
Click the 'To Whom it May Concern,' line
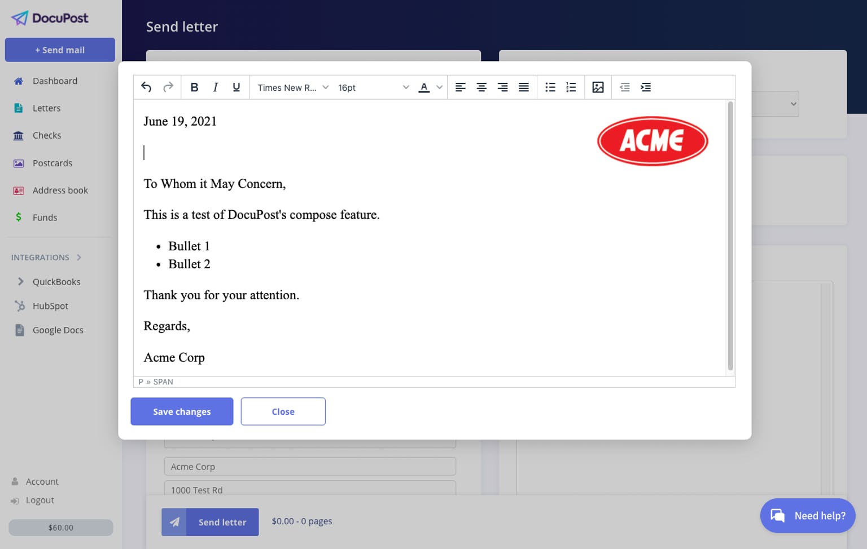tap(214, 184)
